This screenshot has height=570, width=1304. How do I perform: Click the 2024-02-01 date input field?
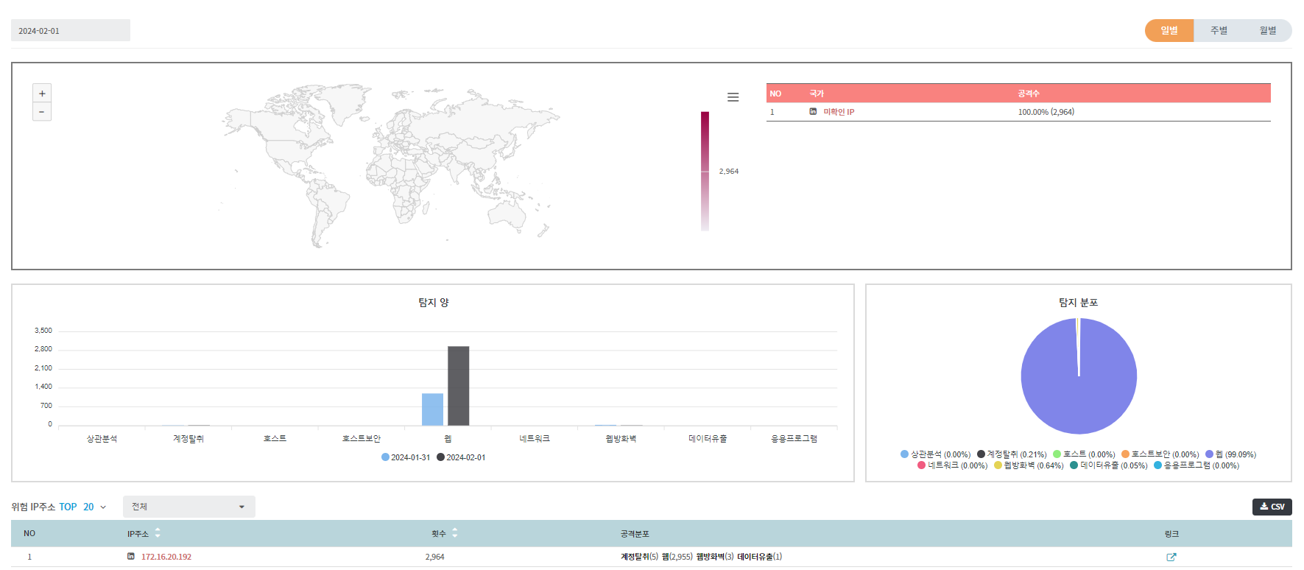point(71,31)
